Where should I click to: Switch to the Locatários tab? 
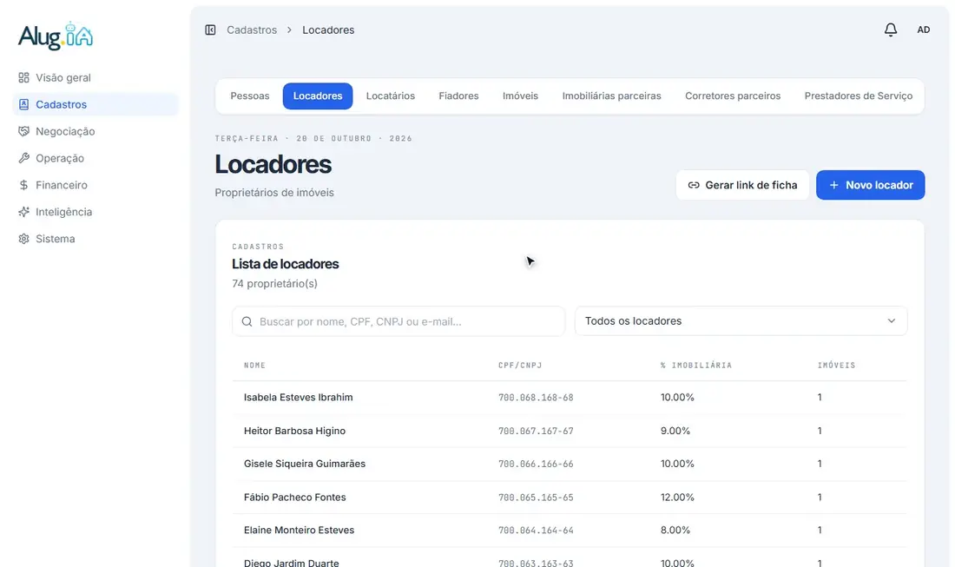[391, 96]
